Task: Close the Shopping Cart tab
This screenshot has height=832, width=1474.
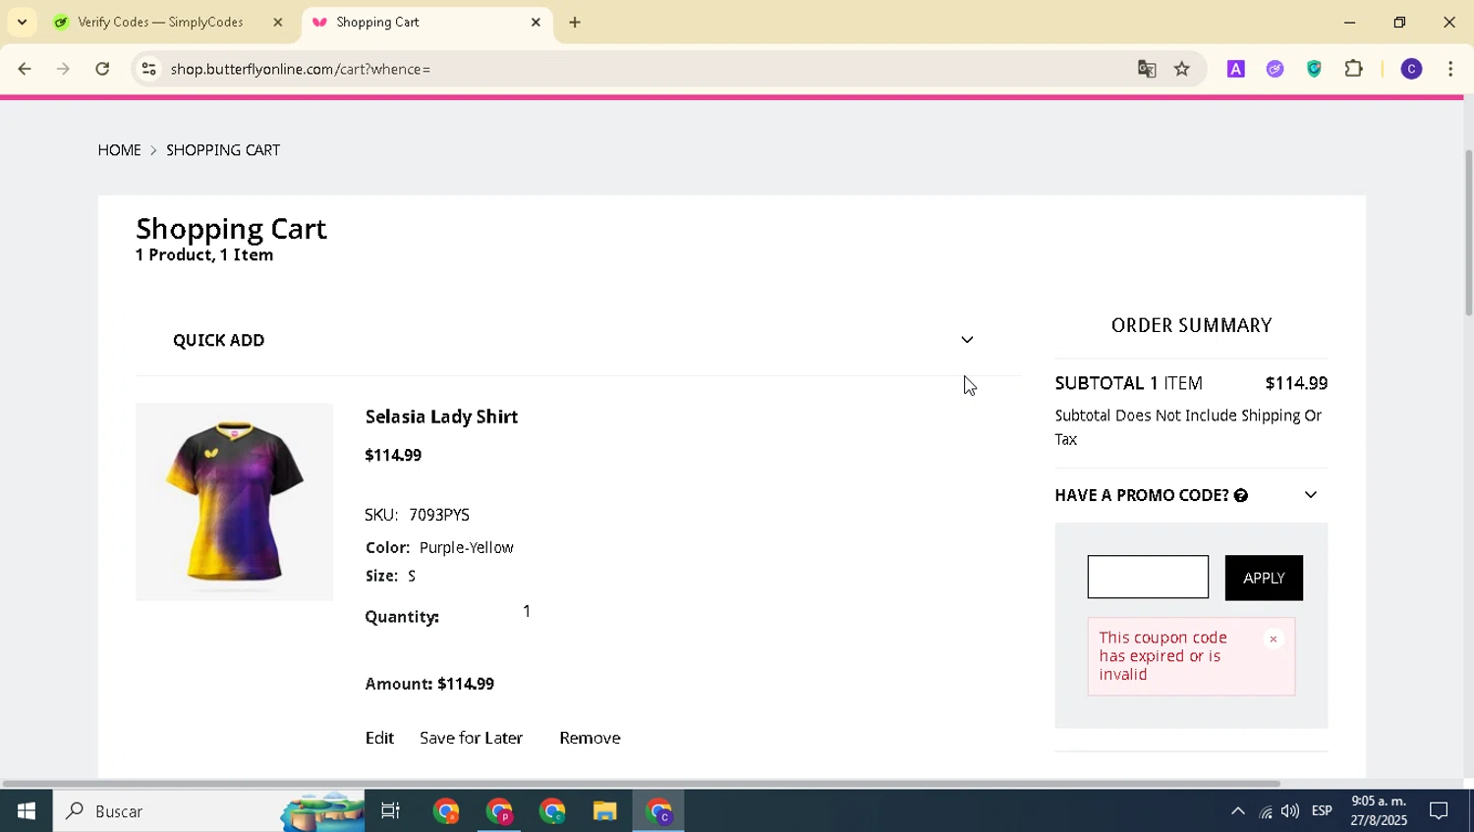Action: (536, 22)
